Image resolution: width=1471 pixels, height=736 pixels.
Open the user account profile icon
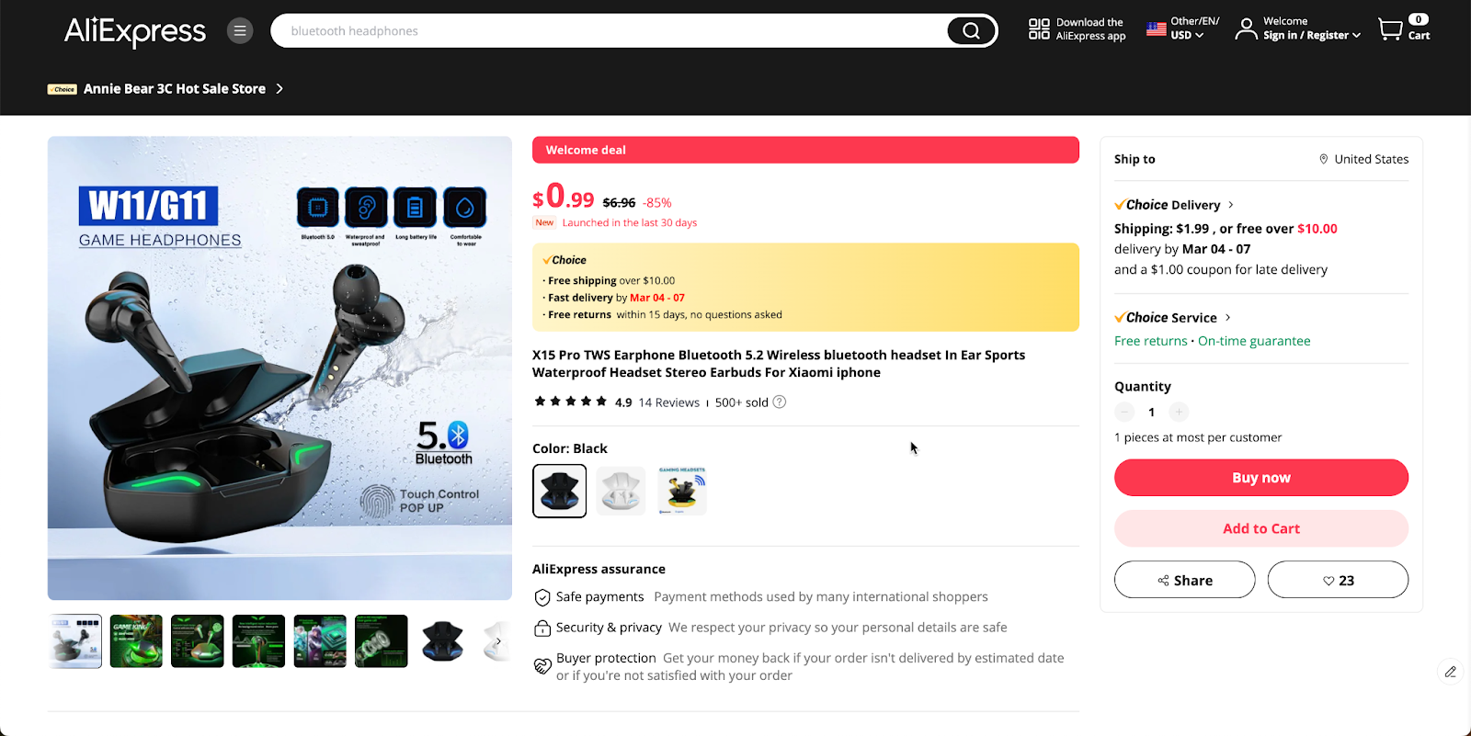click(x=1246, y=29)
